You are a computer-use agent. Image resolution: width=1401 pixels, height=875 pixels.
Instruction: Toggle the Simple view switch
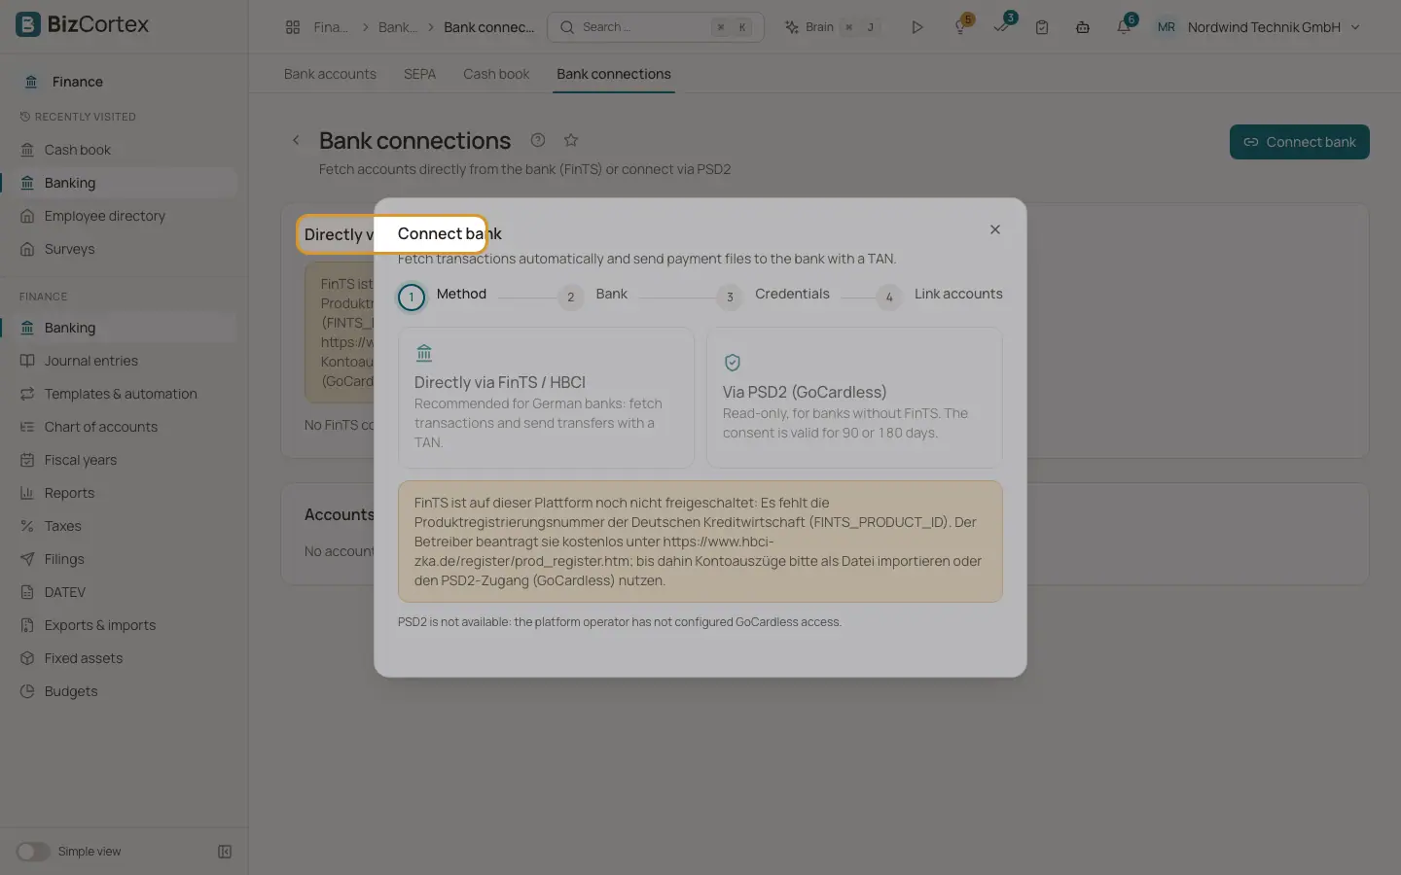(x=32, y=852)
